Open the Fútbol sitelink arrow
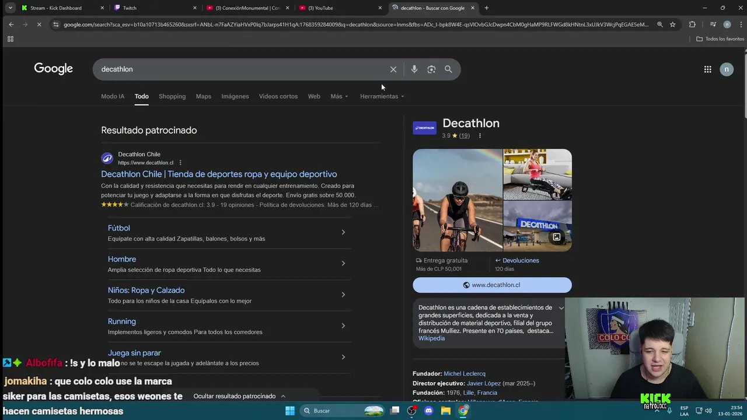The image size is (747, 420). click(x=343, y=232)
